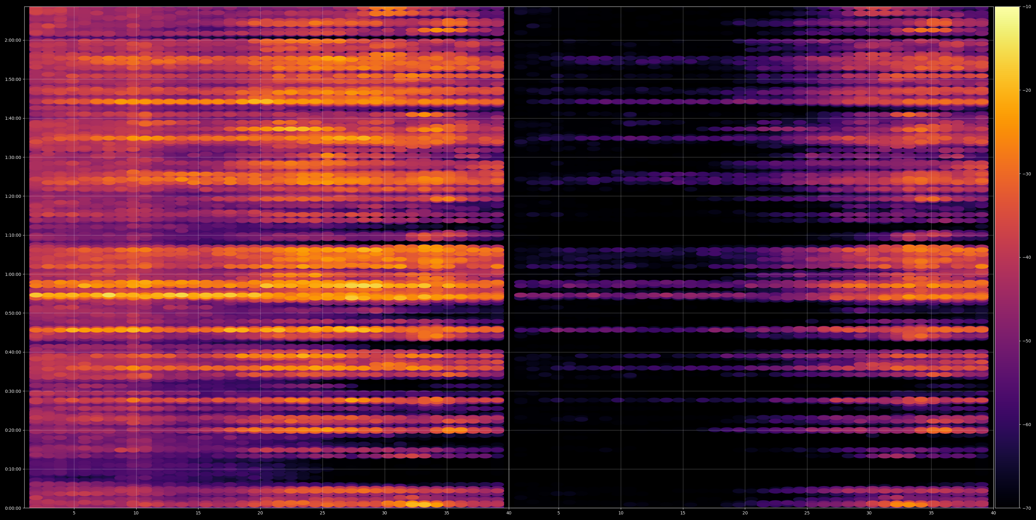Select x-axis label 30 under right heatmap

click(869, 513)
